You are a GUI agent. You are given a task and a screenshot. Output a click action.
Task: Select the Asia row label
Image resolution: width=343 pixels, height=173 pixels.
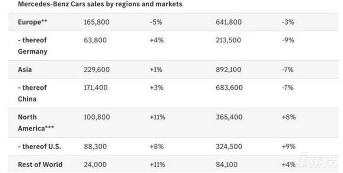coord(25,70)
